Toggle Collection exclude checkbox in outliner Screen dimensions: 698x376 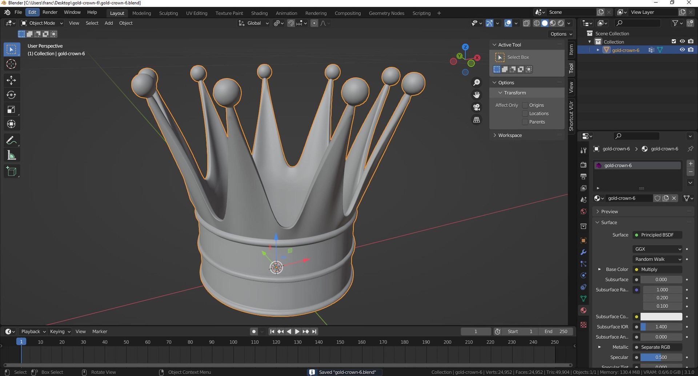pyautogui.click(x=674, y=41)
